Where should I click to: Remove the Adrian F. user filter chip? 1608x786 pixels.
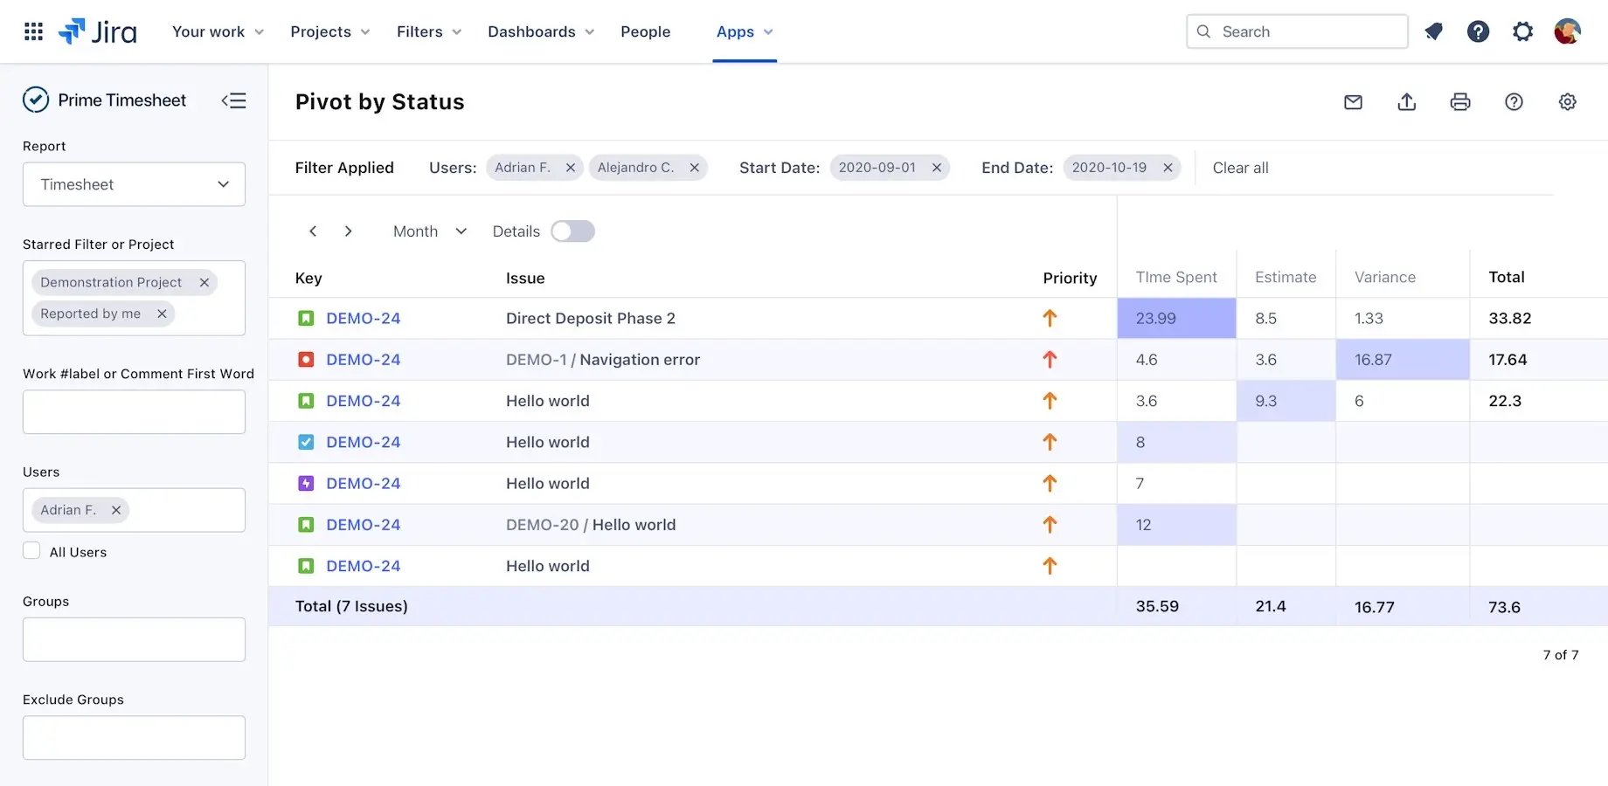116,510
